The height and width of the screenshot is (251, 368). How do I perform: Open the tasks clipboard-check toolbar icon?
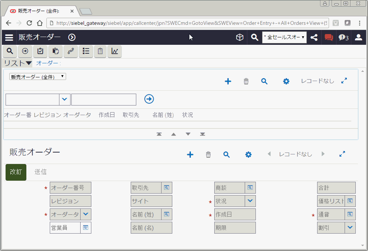tap(40, 51)
